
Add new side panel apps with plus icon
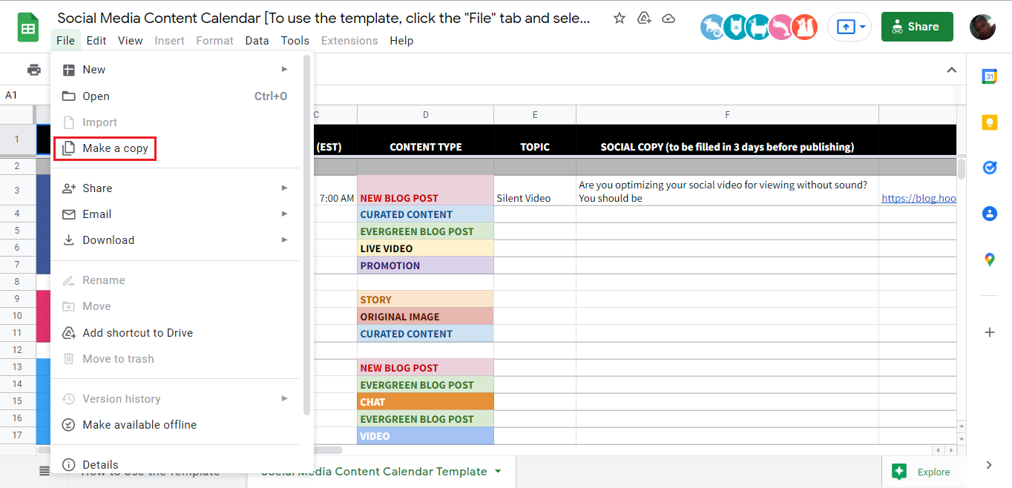pos(990,332)
